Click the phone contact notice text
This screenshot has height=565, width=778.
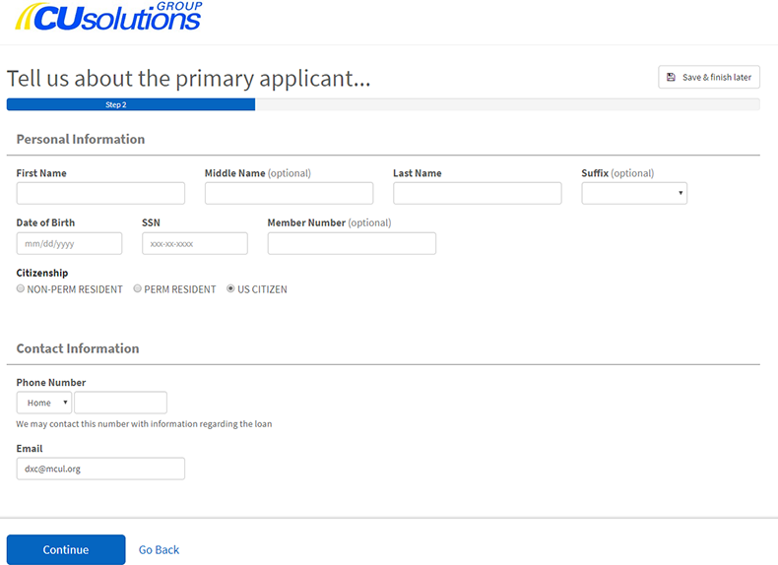[144, 424]
